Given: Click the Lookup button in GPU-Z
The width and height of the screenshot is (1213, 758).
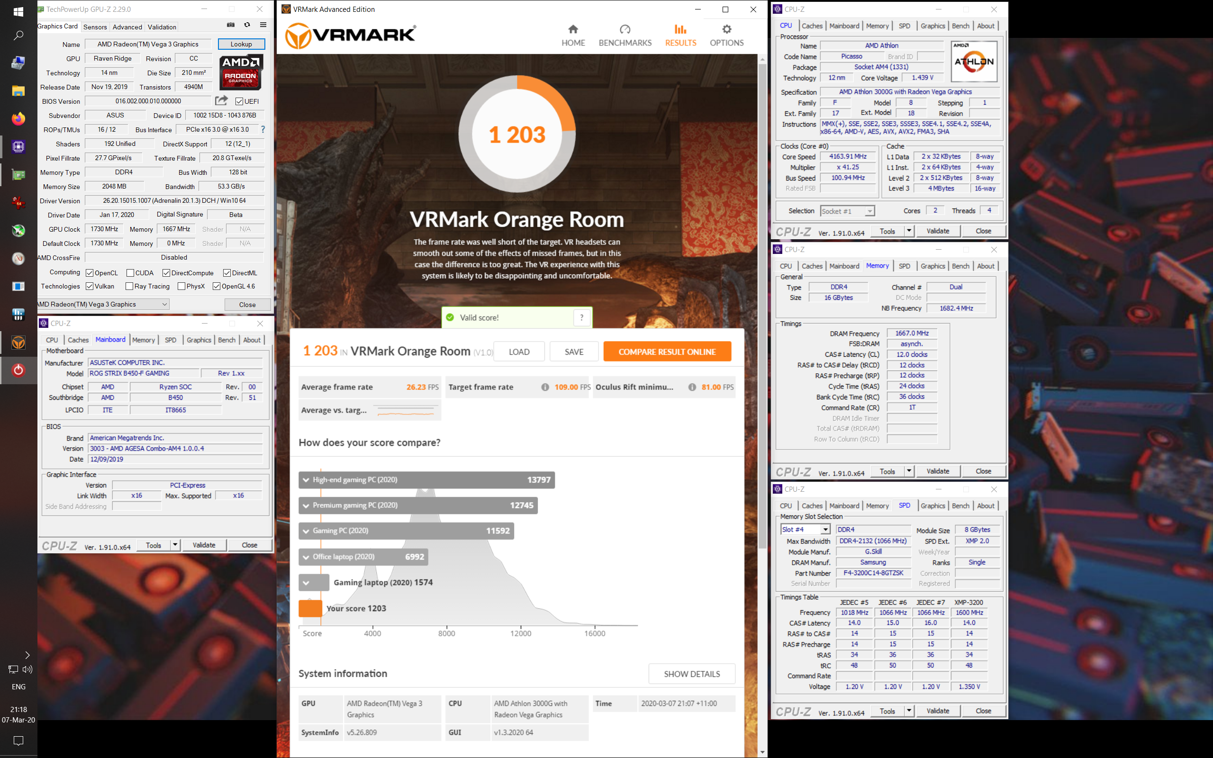Looking at the screenshot, I should (x=241, y=44).
